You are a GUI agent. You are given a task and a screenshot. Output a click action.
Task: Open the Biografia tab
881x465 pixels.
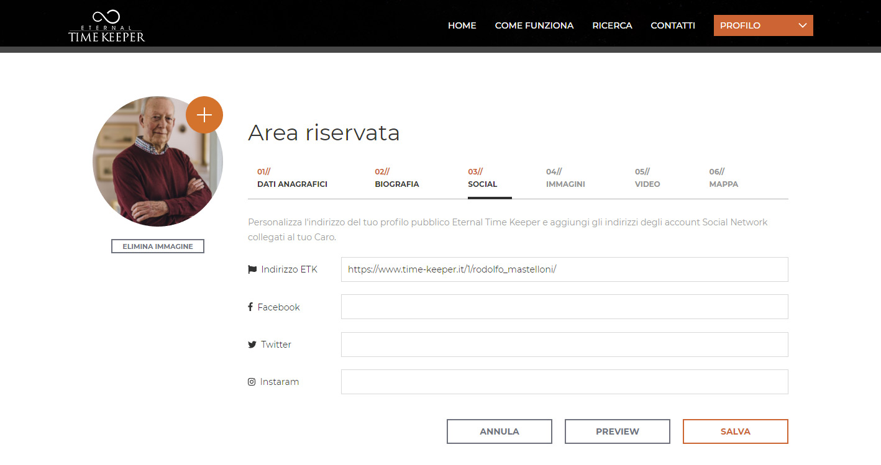396,178
